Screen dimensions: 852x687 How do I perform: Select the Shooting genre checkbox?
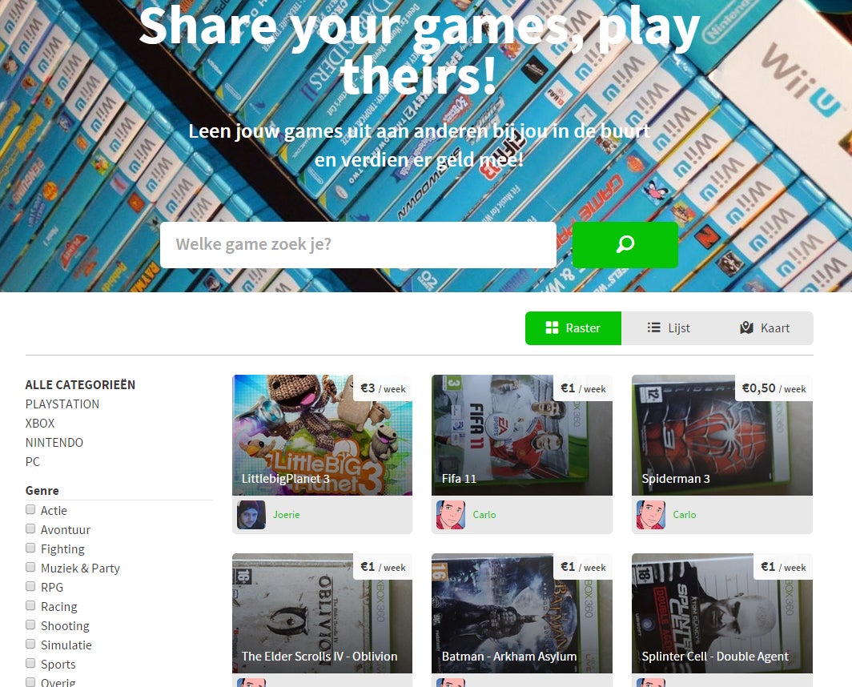[30, 625]
